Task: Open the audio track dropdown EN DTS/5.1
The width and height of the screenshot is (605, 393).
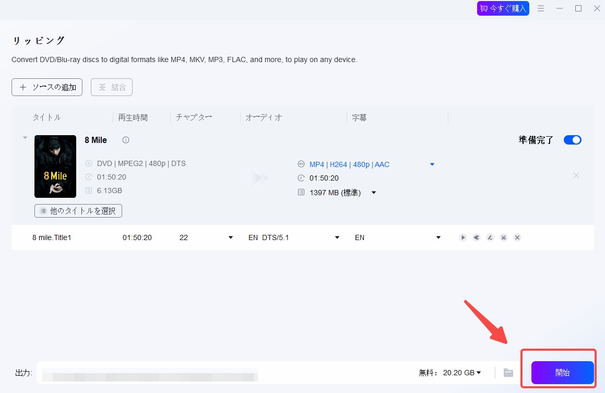Action: (337, 237)
